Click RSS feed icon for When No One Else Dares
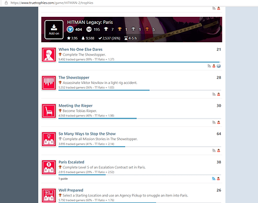 (209, 66)
